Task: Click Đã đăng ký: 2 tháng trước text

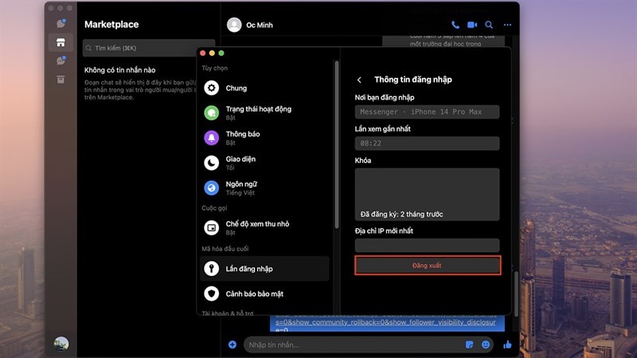Action: tap(402, 214)
